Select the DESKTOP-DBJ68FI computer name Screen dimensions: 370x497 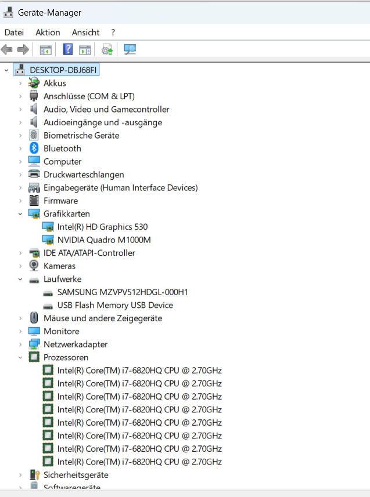[x=63, y=70]
